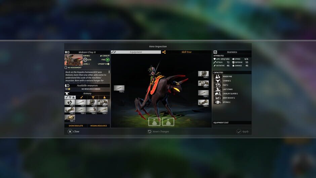Click the Reset Changes button
This screenshot has height=178, width=316.
[x=158, y=132]
